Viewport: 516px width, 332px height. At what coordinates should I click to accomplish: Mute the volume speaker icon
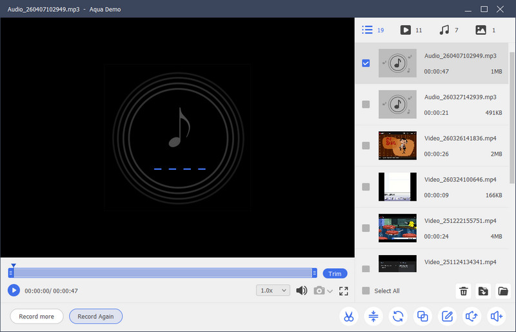[301, 291]
